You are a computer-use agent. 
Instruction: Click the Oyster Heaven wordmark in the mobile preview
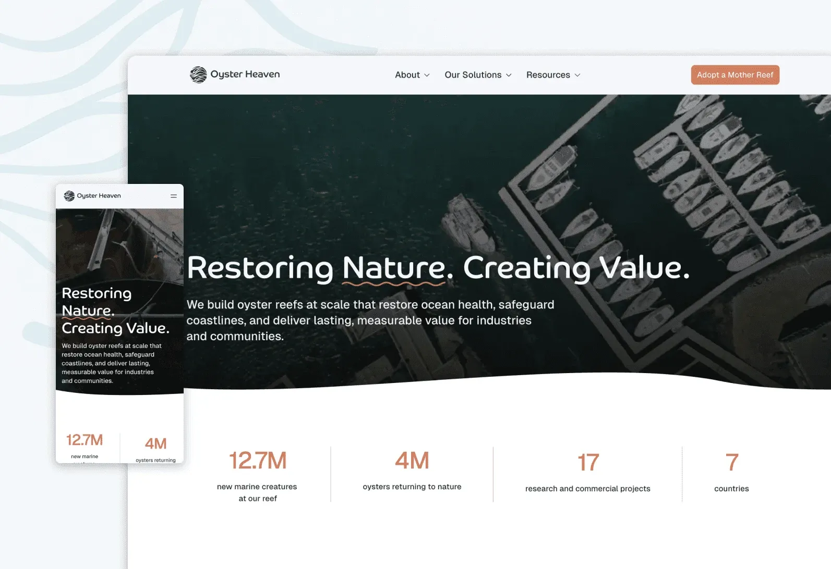pos(99,196)
